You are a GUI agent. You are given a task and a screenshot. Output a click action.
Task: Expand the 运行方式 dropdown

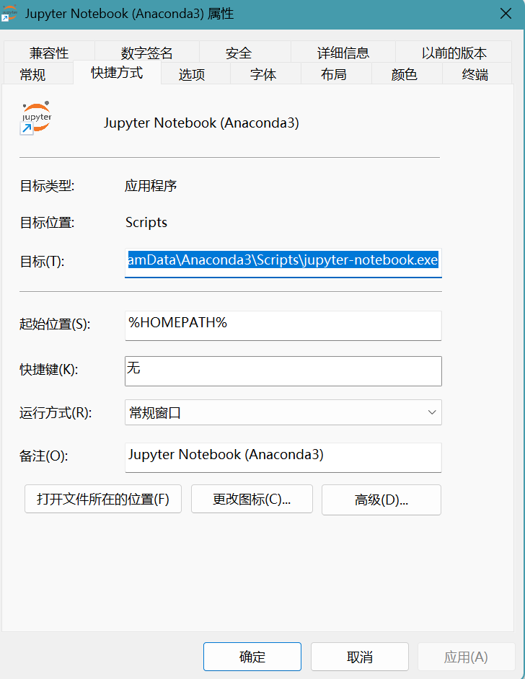[283, 412]
